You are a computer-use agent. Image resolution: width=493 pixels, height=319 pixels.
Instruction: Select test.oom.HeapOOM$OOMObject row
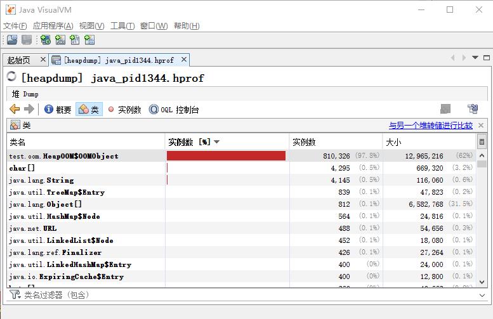pos(242,156)
